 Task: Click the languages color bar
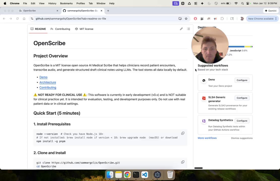pyautogui.click(x=240, y=47)
